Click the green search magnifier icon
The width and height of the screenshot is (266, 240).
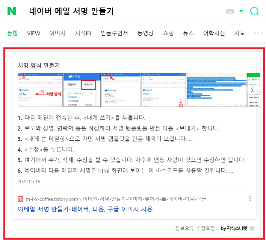pyautogui.click(x=254, y=11)
